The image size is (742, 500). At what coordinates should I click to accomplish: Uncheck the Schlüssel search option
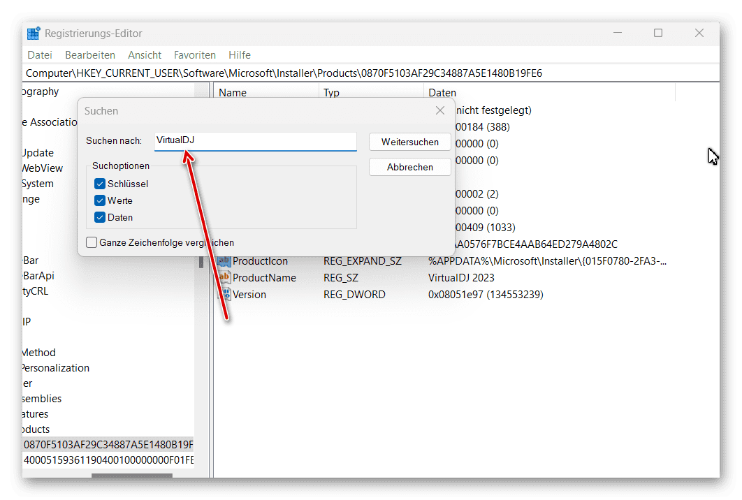tap(99, 184)
